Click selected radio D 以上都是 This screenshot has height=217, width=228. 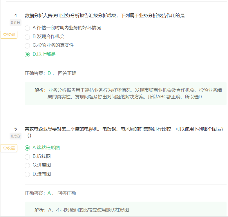[x=27, y=55]
